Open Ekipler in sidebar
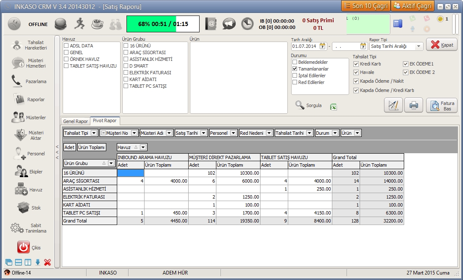This screenshot has width=463, height=280. click(x=29, y=171)
